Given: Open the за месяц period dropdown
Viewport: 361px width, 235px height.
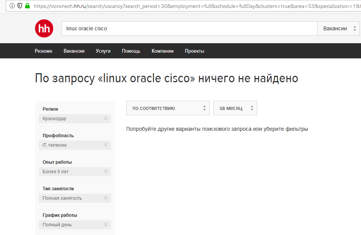Looking at the screenshot, I should 235,108.
